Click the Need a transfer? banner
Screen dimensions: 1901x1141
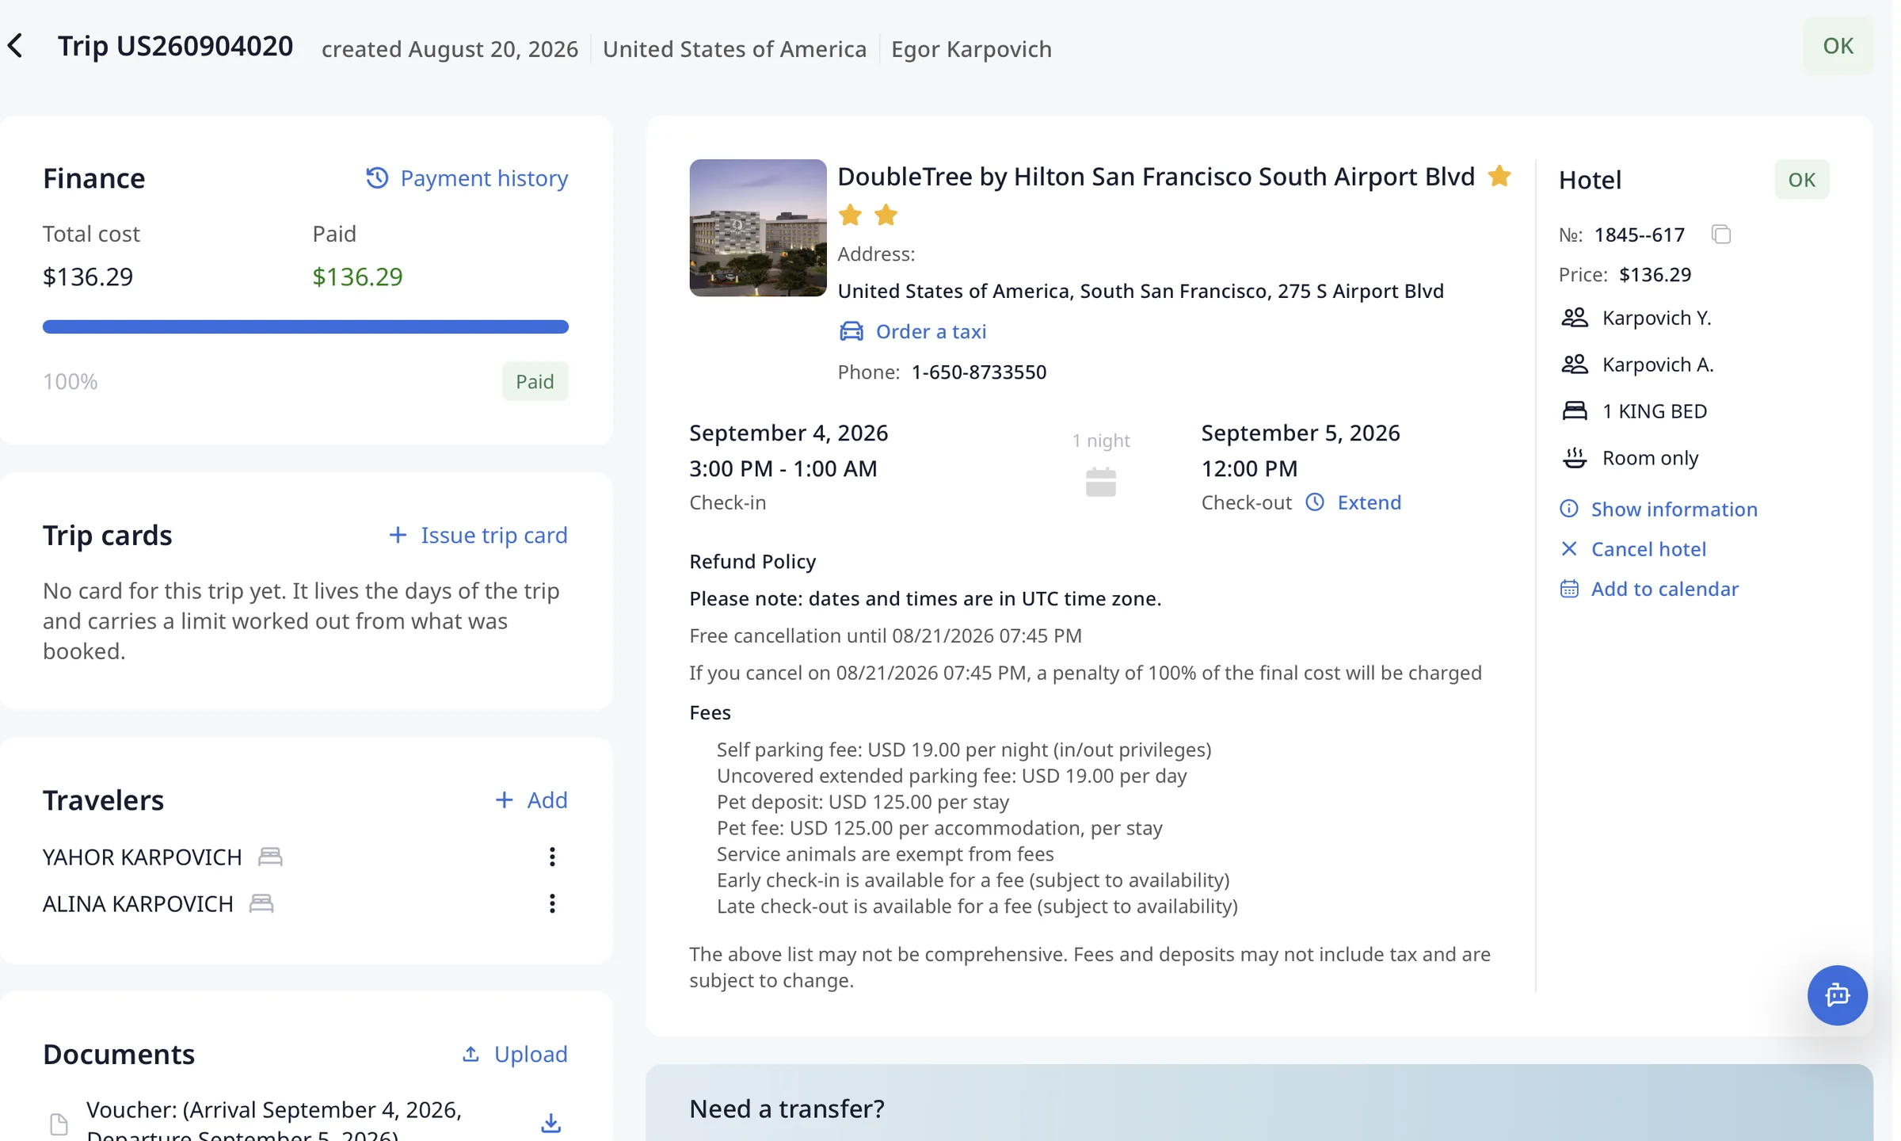tap(1259, 1103)
